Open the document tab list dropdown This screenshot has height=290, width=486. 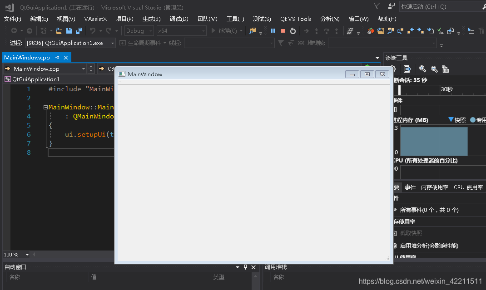point(377,58)
